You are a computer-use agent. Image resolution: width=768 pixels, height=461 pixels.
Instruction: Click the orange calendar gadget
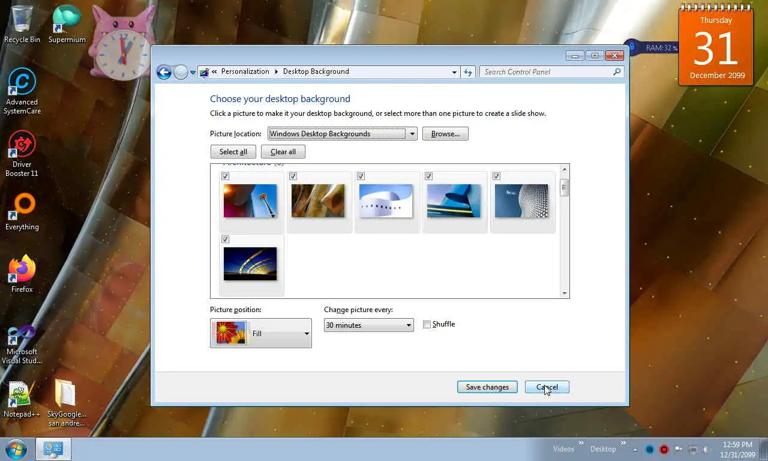pos(716,47)
